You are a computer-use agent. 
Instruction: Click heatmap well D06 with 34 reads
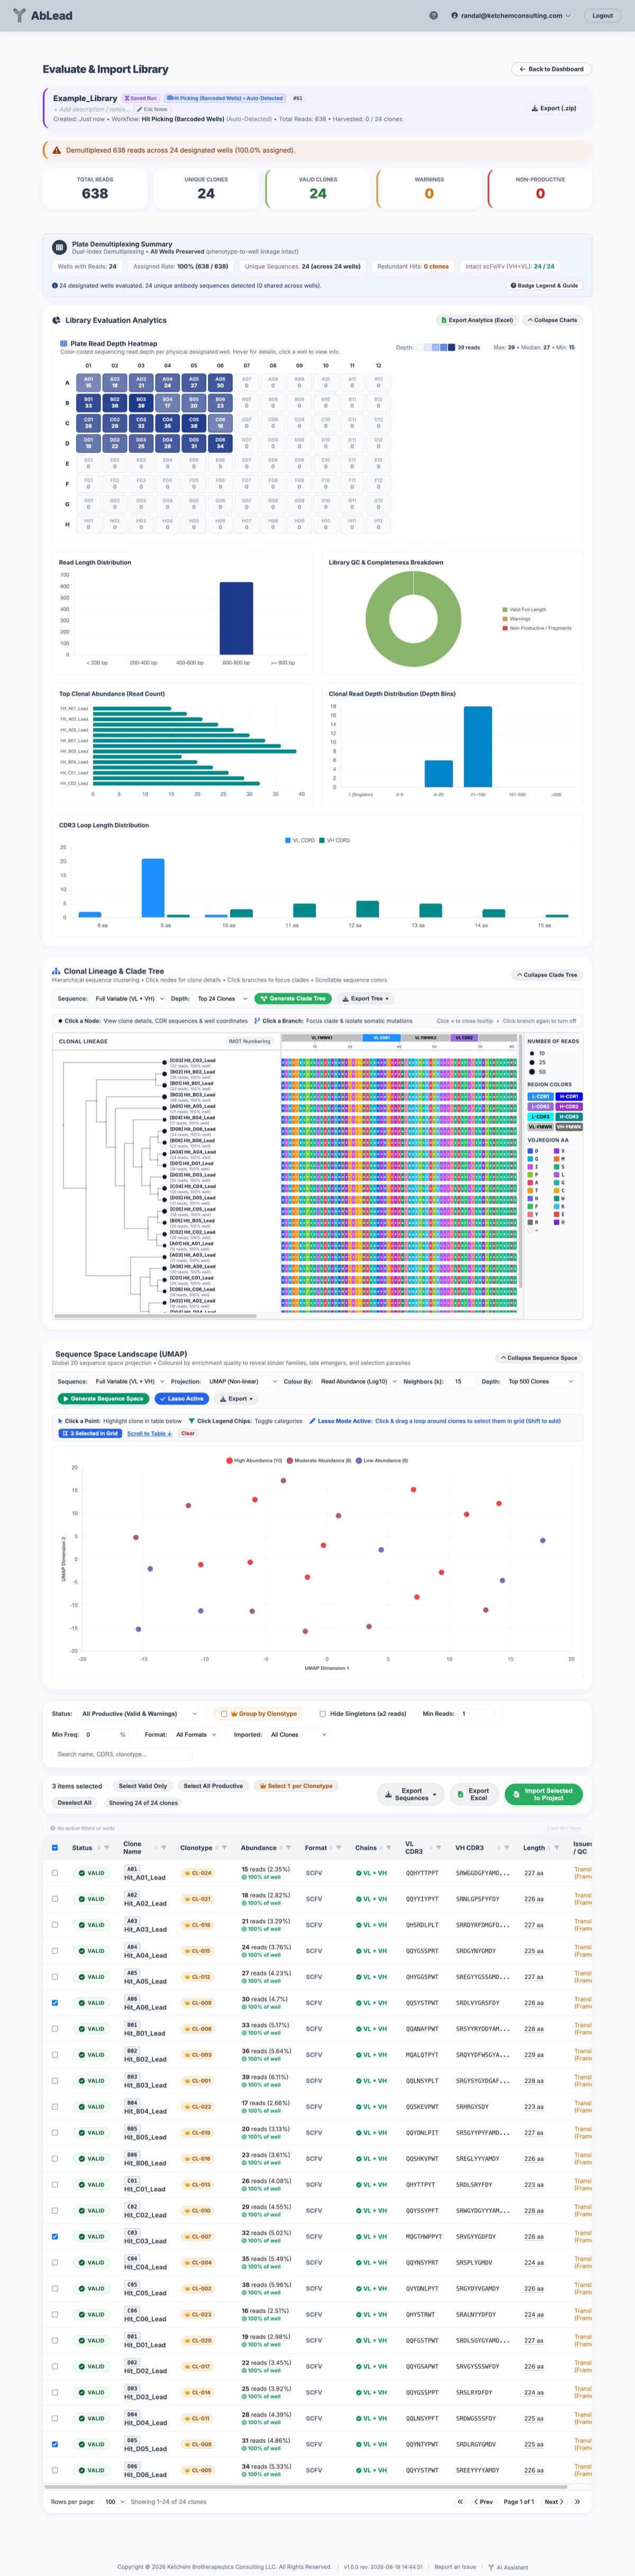pyautogui.click(x=220, y=443)
